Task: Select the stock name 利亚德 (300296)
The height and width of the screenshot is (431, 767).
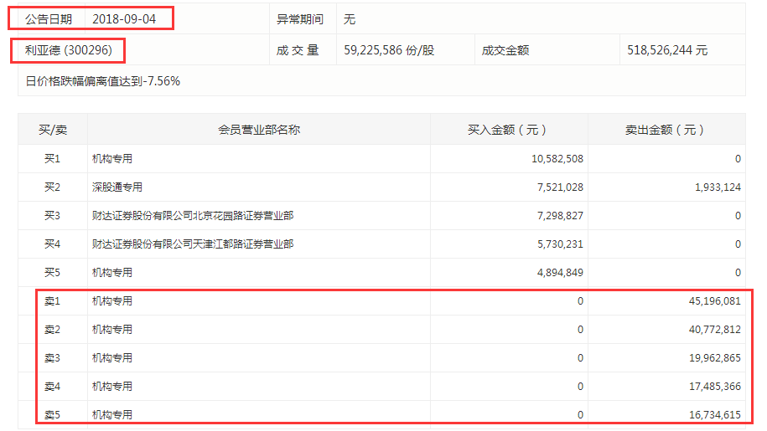Action: [x=69, y=50]
